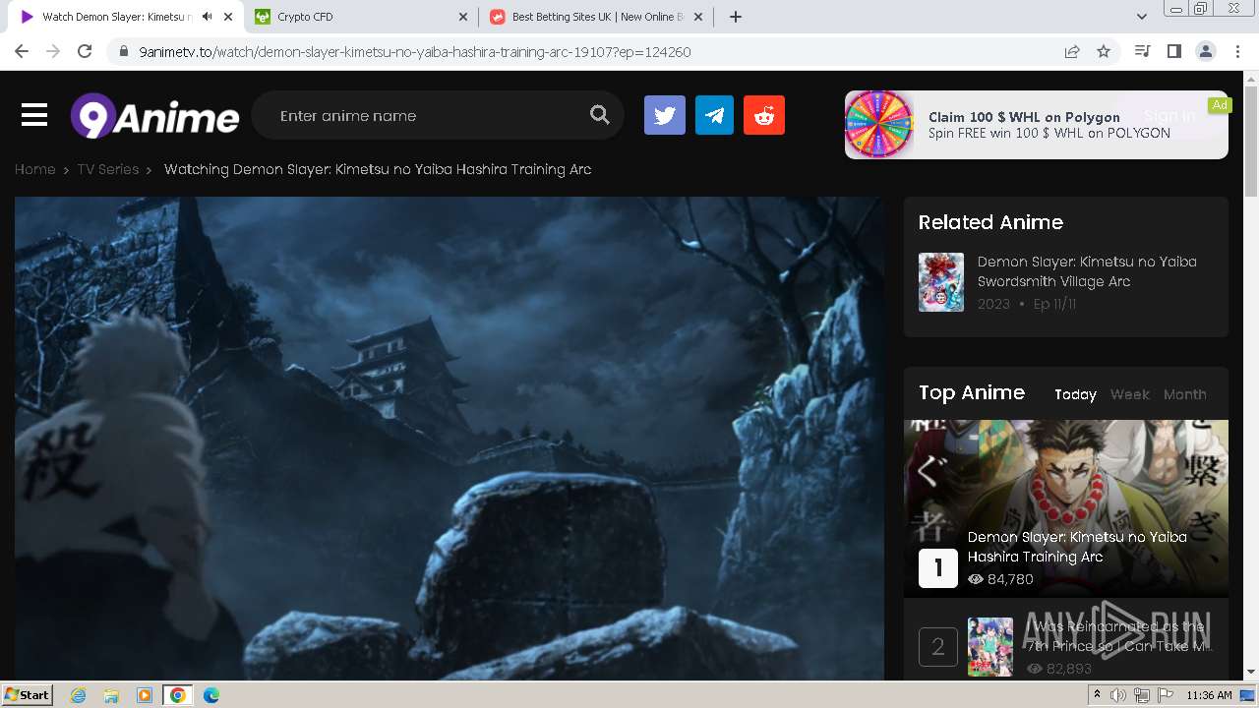Image resolution: width=1259 pixels, height=708 pixels.
Task: Show Top Anime for the Week
Action: (1130, 394)
